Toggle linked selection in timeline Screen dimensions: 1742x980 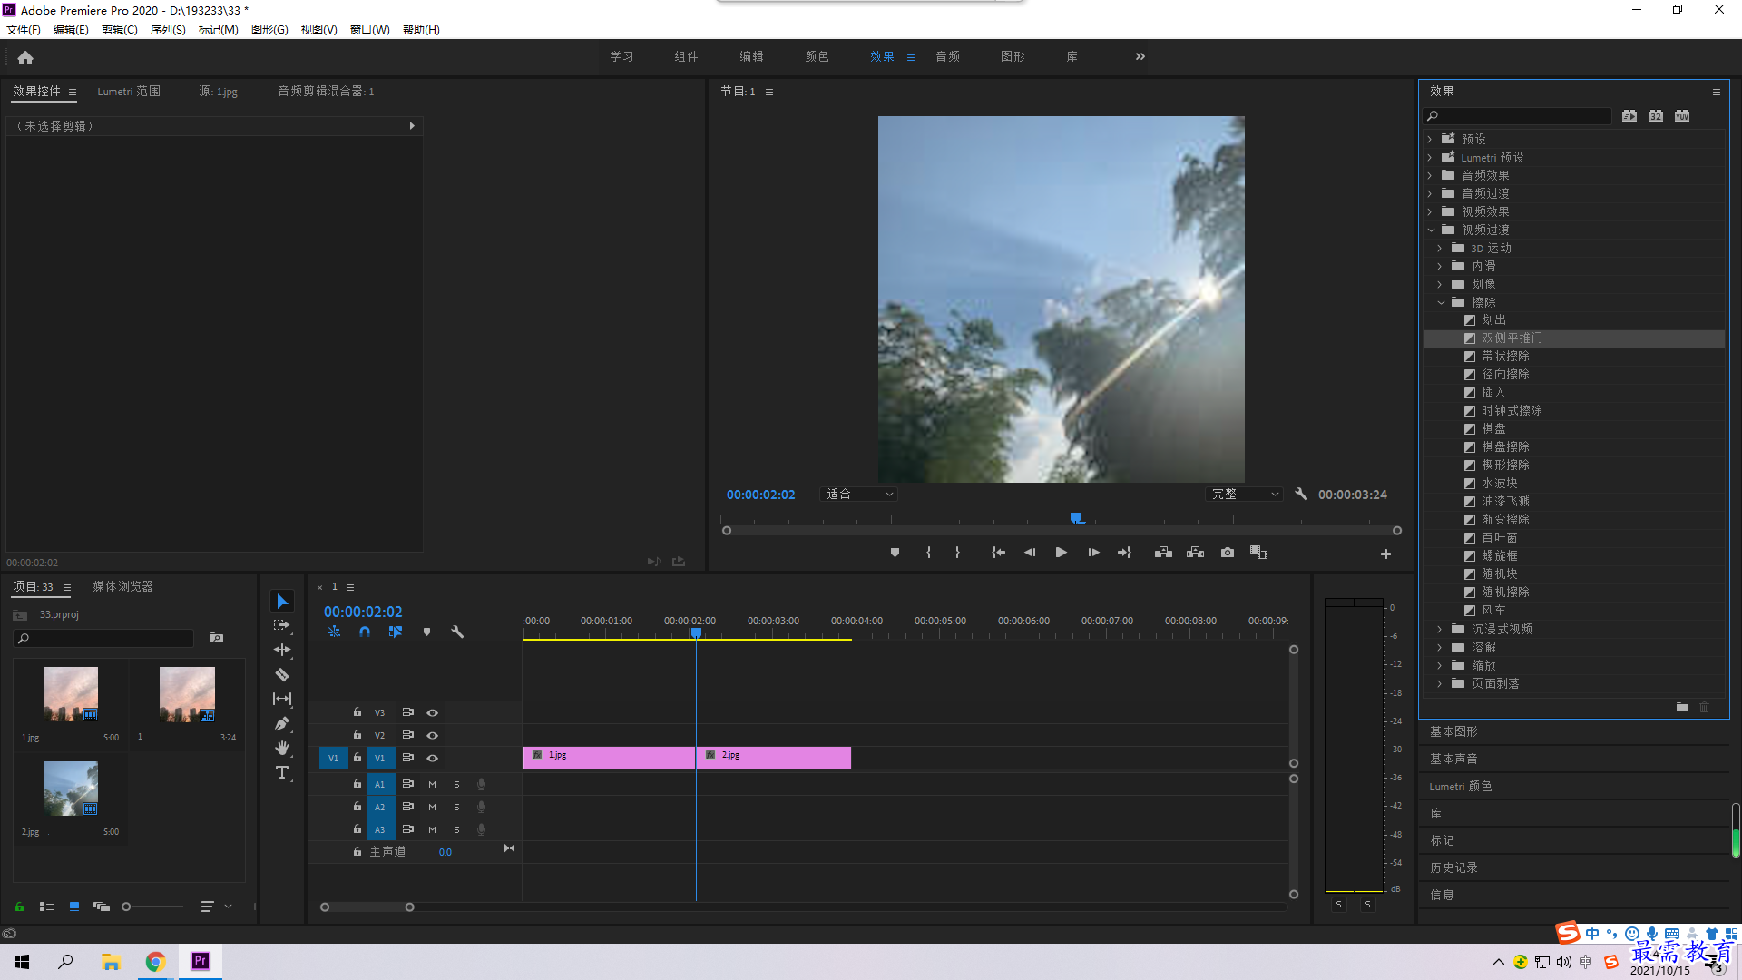click(396, 632)
